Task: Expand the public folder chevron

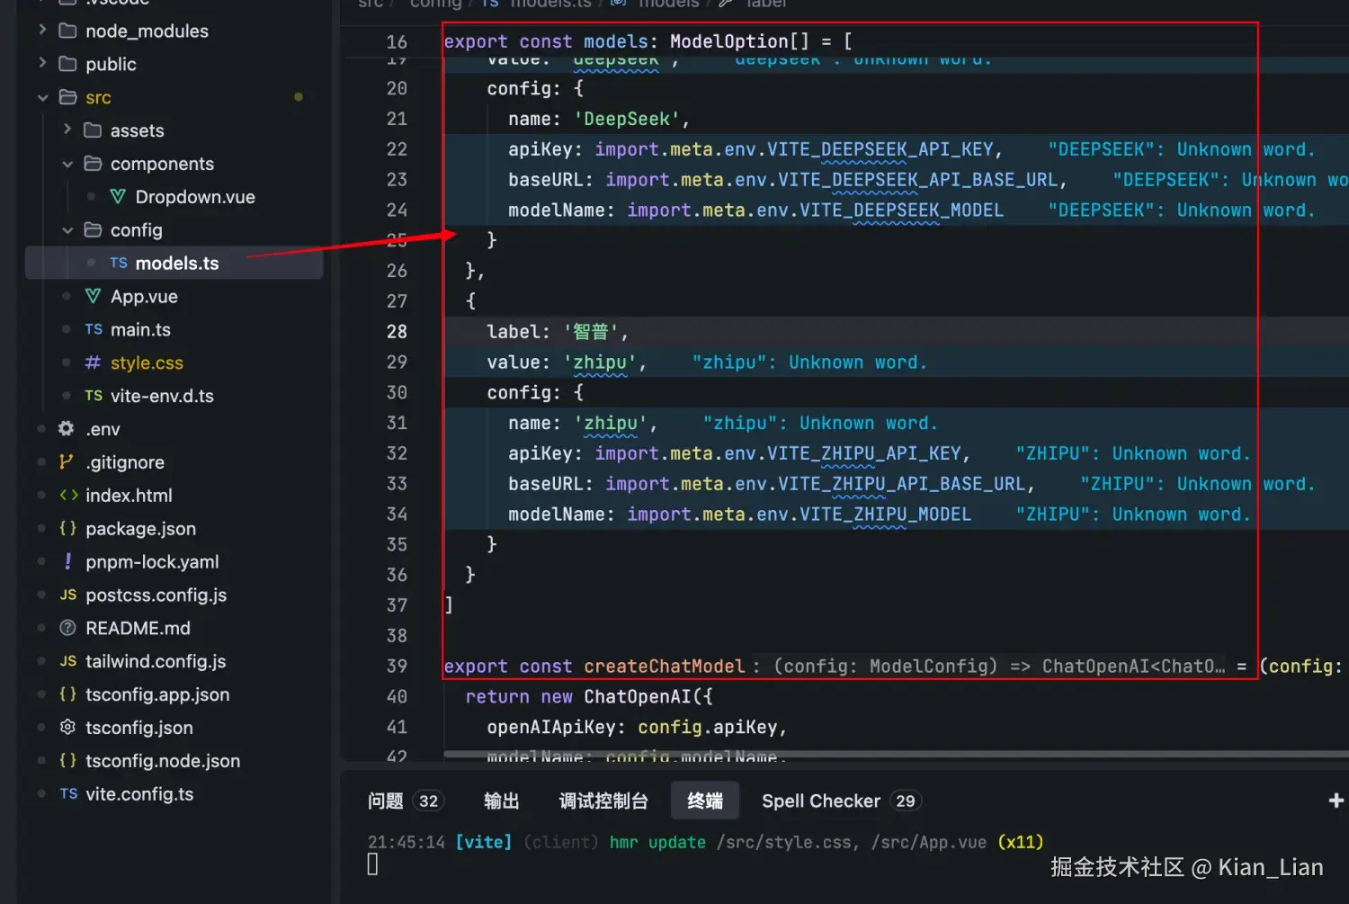Action: pyautogui.click(x=42, y=64)
